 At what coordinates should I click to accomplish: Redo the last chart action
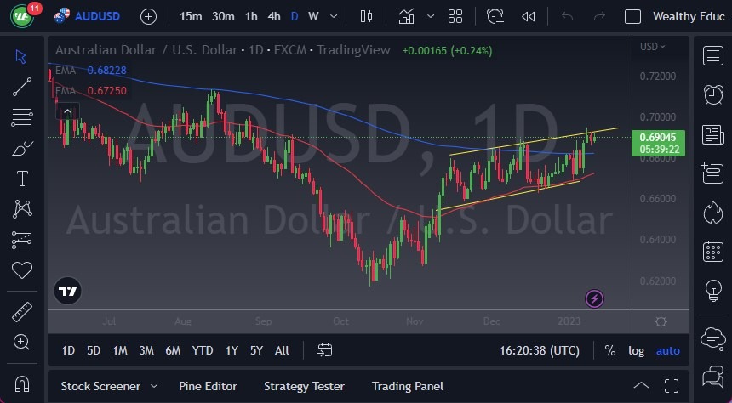tap(599, 16)
